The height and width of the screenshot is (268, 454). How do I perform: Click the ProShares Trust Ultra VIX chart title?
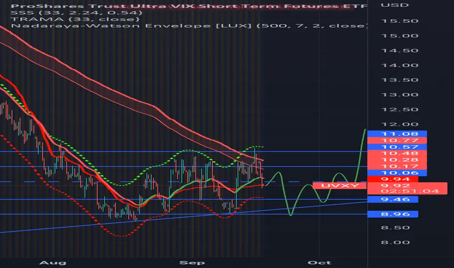[x=189, y=6]
